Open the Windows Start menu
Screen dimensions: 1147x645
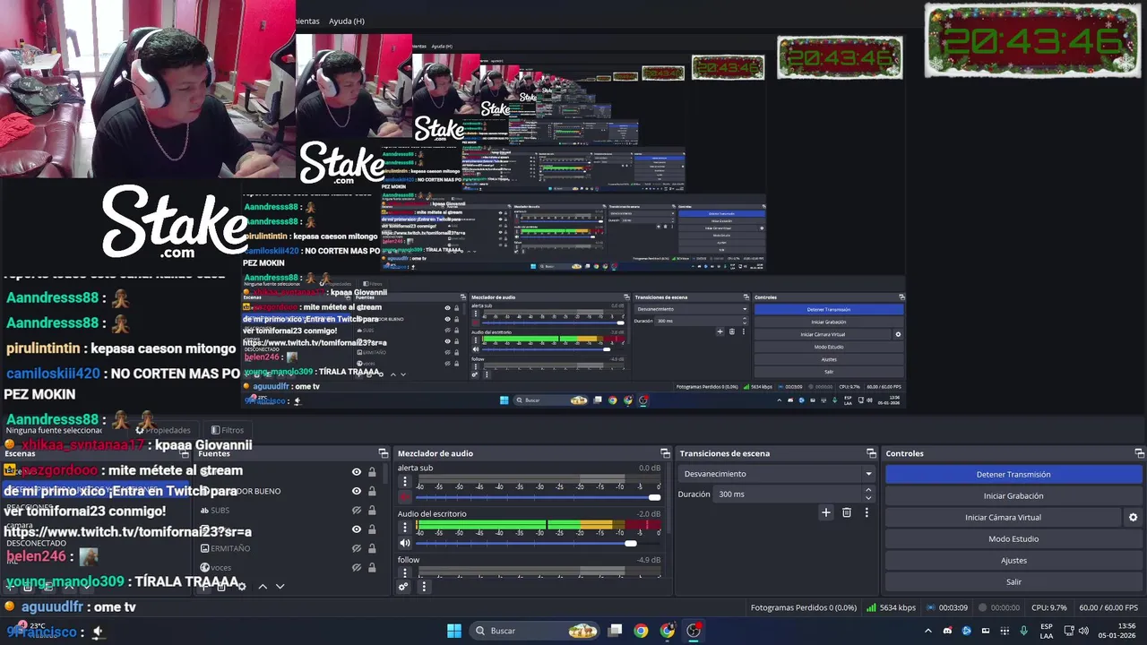coord(454,631)
